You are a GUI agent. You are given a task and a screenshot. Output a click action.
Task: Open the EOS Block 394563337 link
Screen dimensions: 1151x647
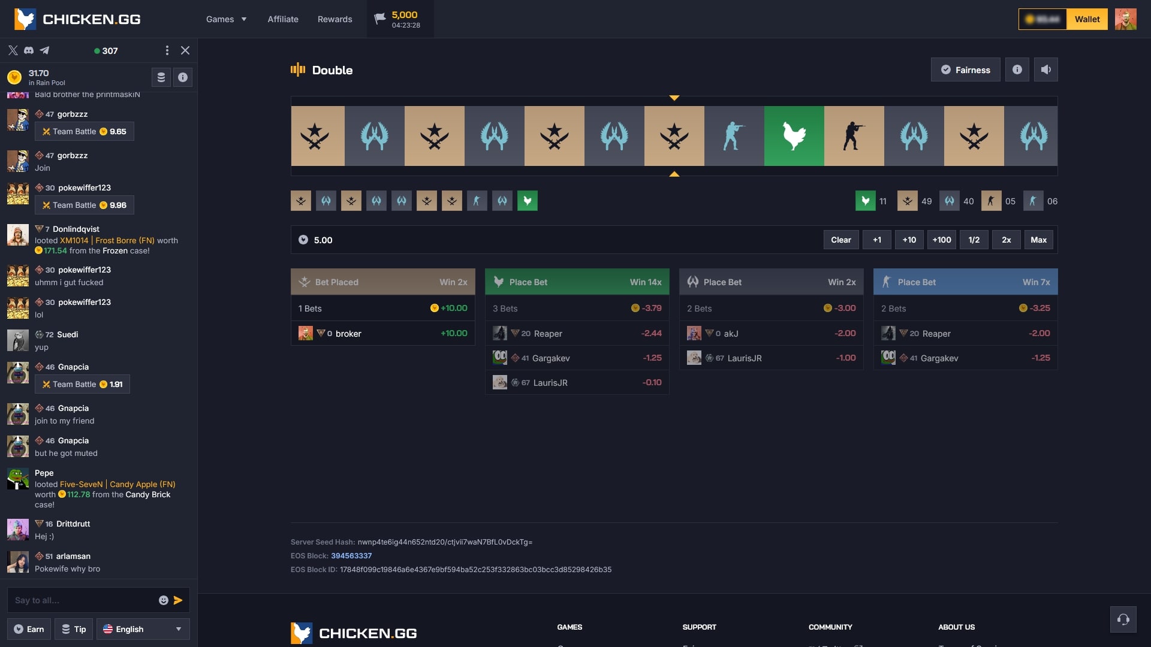click(x=351, y=556)
